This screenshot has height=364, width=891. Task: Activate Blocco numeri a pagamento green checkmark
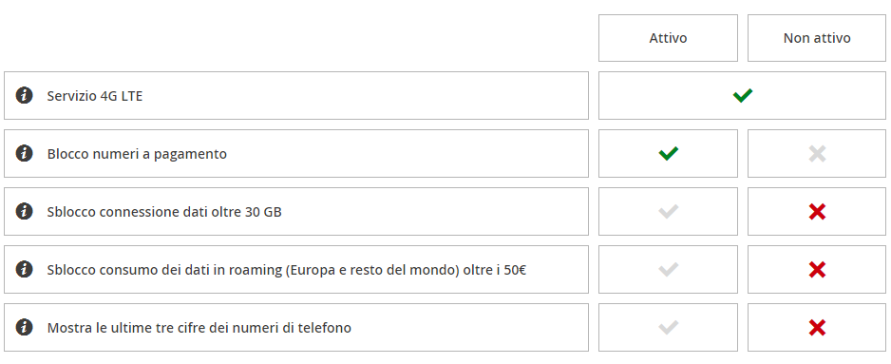coord(669,154)
